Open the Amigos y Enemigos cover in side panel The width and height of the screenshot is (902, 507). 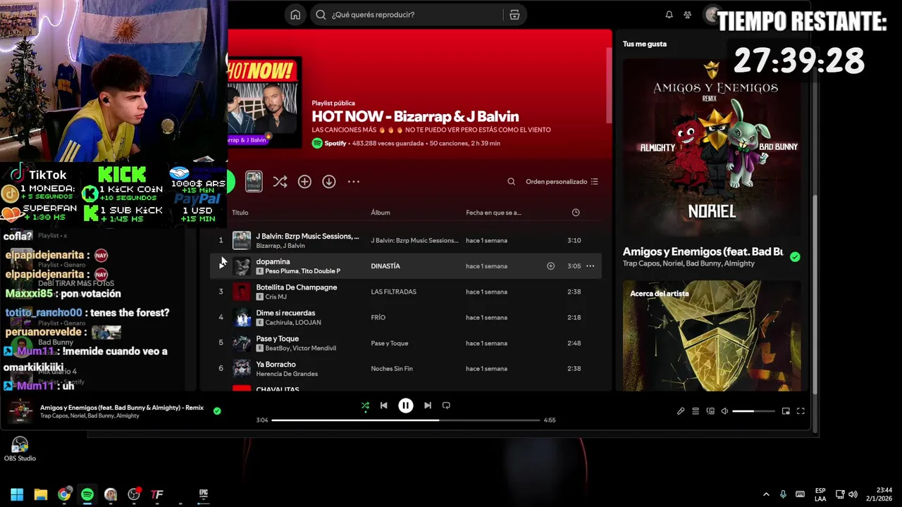pos(712,147)
